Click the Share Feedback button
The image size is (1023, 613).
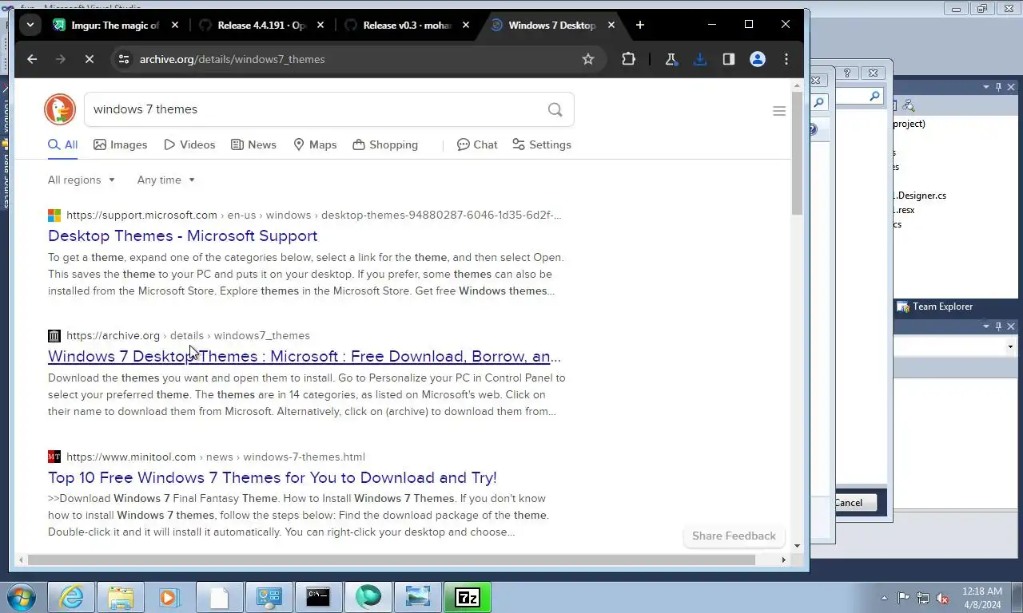(734, 536)
